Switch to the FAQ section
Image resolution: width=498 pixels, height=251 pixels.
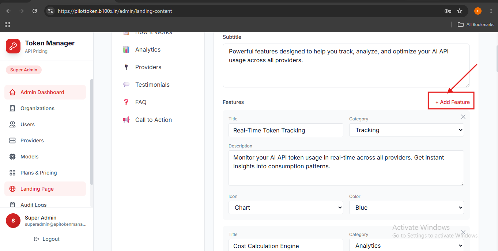[x=158, y=102]
